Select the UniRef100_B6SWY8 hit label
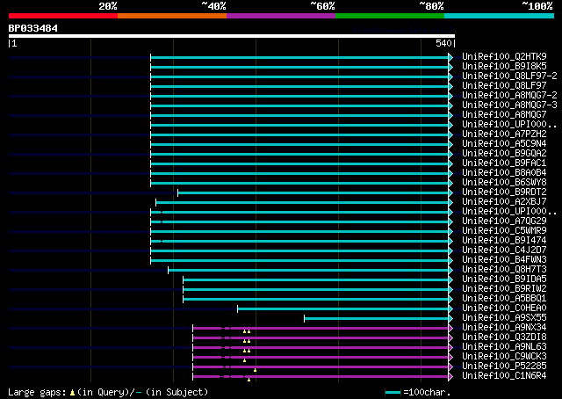The width and height of the screenshot is (562, 399). (x=504, y=182)
